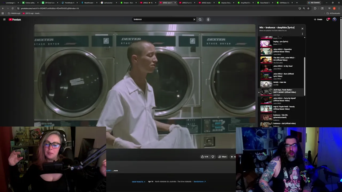
Task: Bookmark this page with the star
Action: pos(308,8)
